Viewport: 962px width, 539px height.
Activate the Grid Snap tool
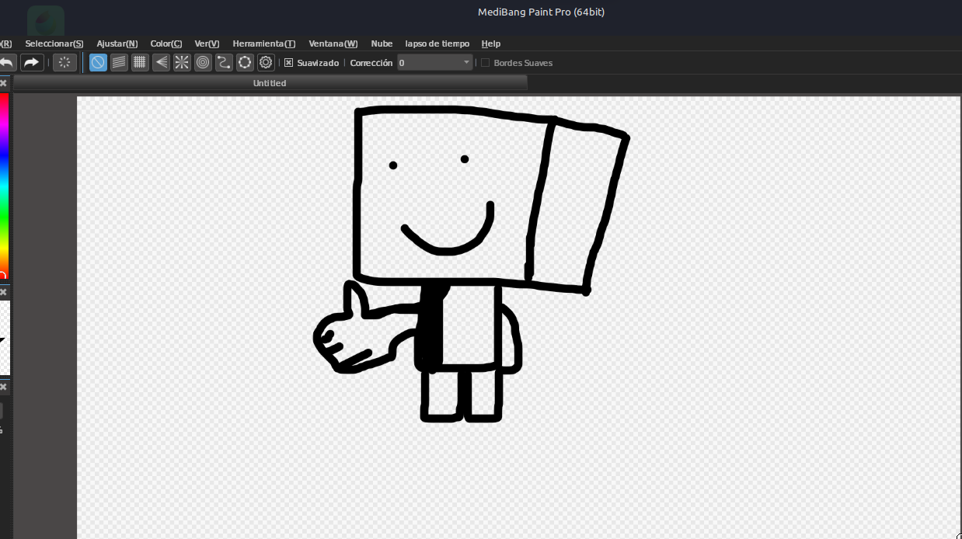pos(140,62)
